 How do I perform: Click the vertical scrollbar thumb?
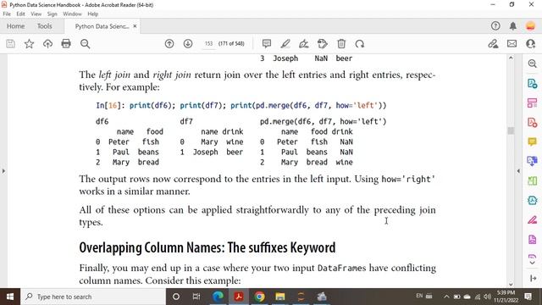[x=511, y=130]
